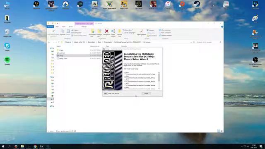Image resolution: width=265 pixels, height=149 pixels.
Task: Open the Nieuw item dropdown
Action: pyautogui.click(x=128, y=30)
